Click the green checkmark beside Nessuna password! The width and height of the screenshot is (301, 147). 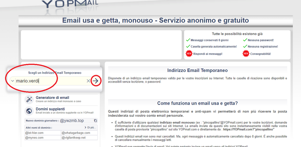[245, 40]
